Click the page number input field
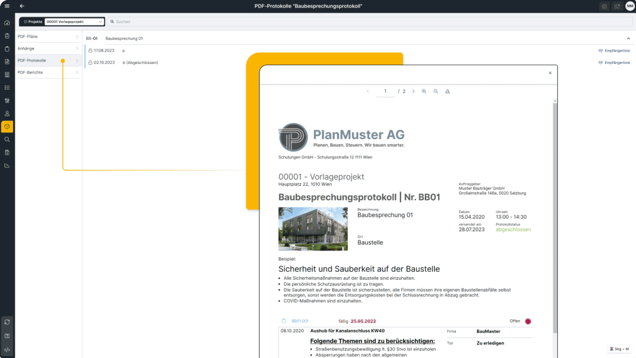 coord(386,91)
